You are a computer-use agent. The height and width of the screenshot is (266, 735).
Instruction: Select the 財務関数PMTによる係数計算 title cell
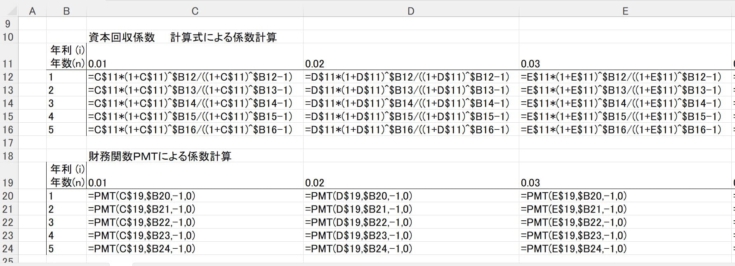tap(160, 156)
